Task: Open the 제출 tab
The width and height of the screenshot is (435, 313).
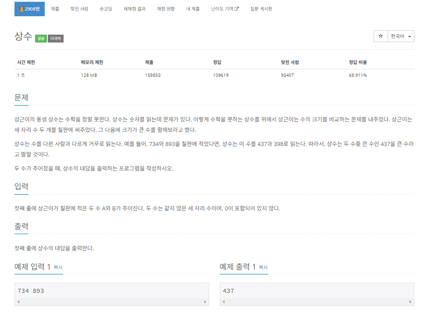Action: coord(55,9)
